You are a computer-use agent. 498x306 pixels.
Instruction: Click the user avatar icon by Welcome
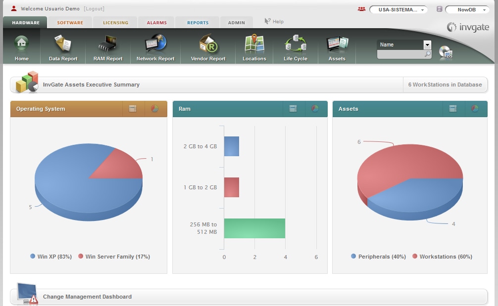(14, 8)
